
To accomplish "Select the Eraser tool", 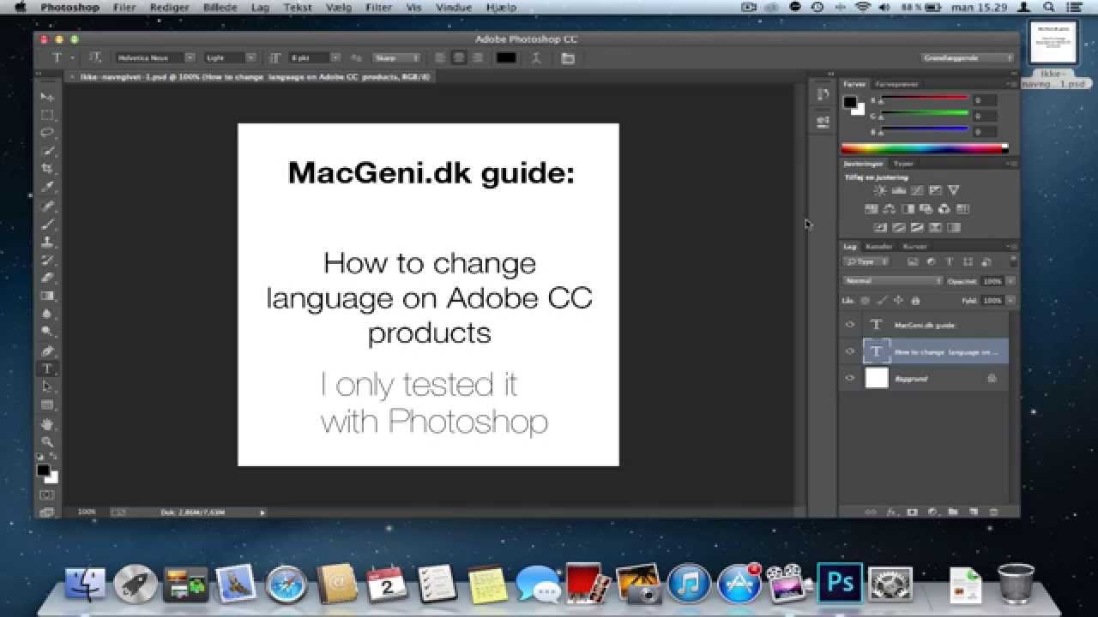I will [x=47, y=278].
